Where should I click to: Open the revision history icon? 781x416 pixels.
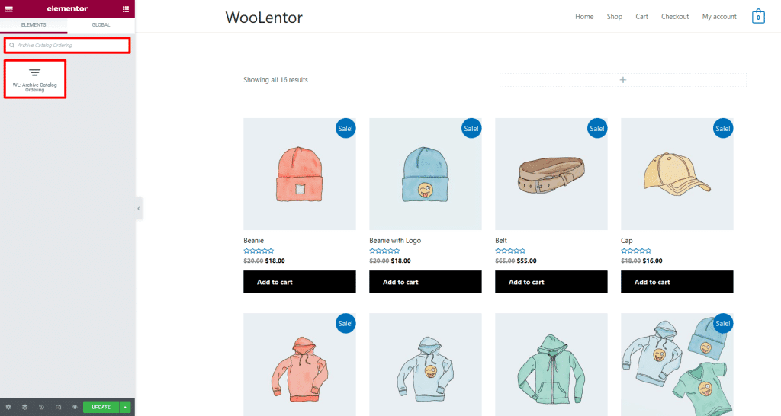[41, 407]
